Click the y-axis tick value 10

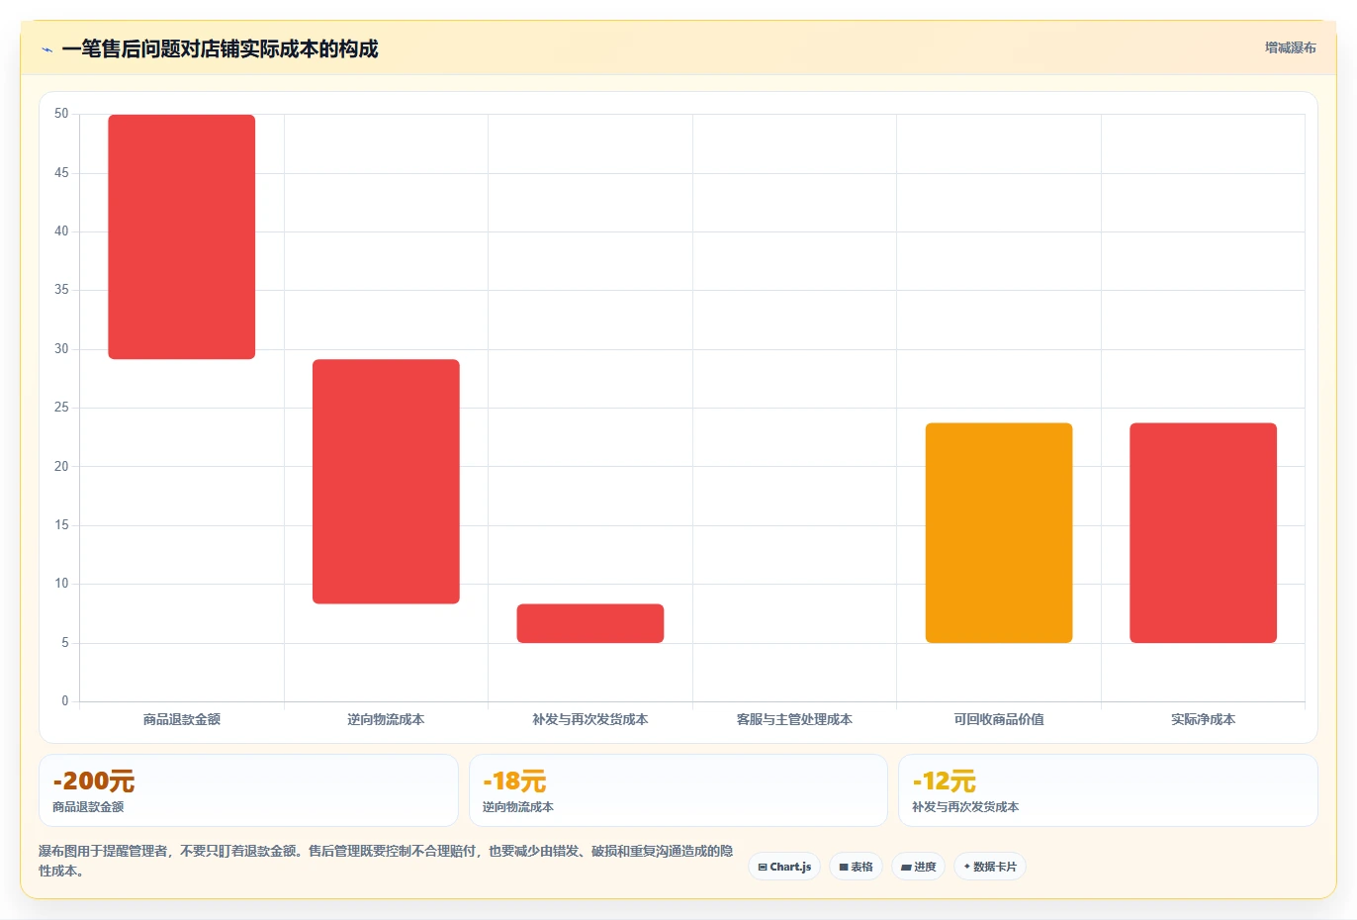[61, 584]
